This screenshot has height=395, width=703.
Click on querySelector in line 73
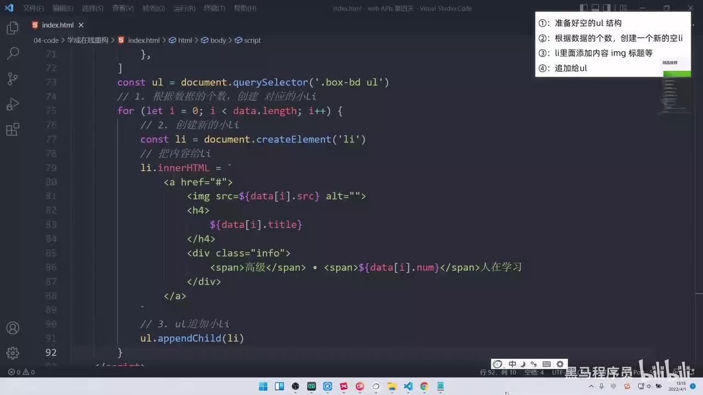[x=270, y=82]
